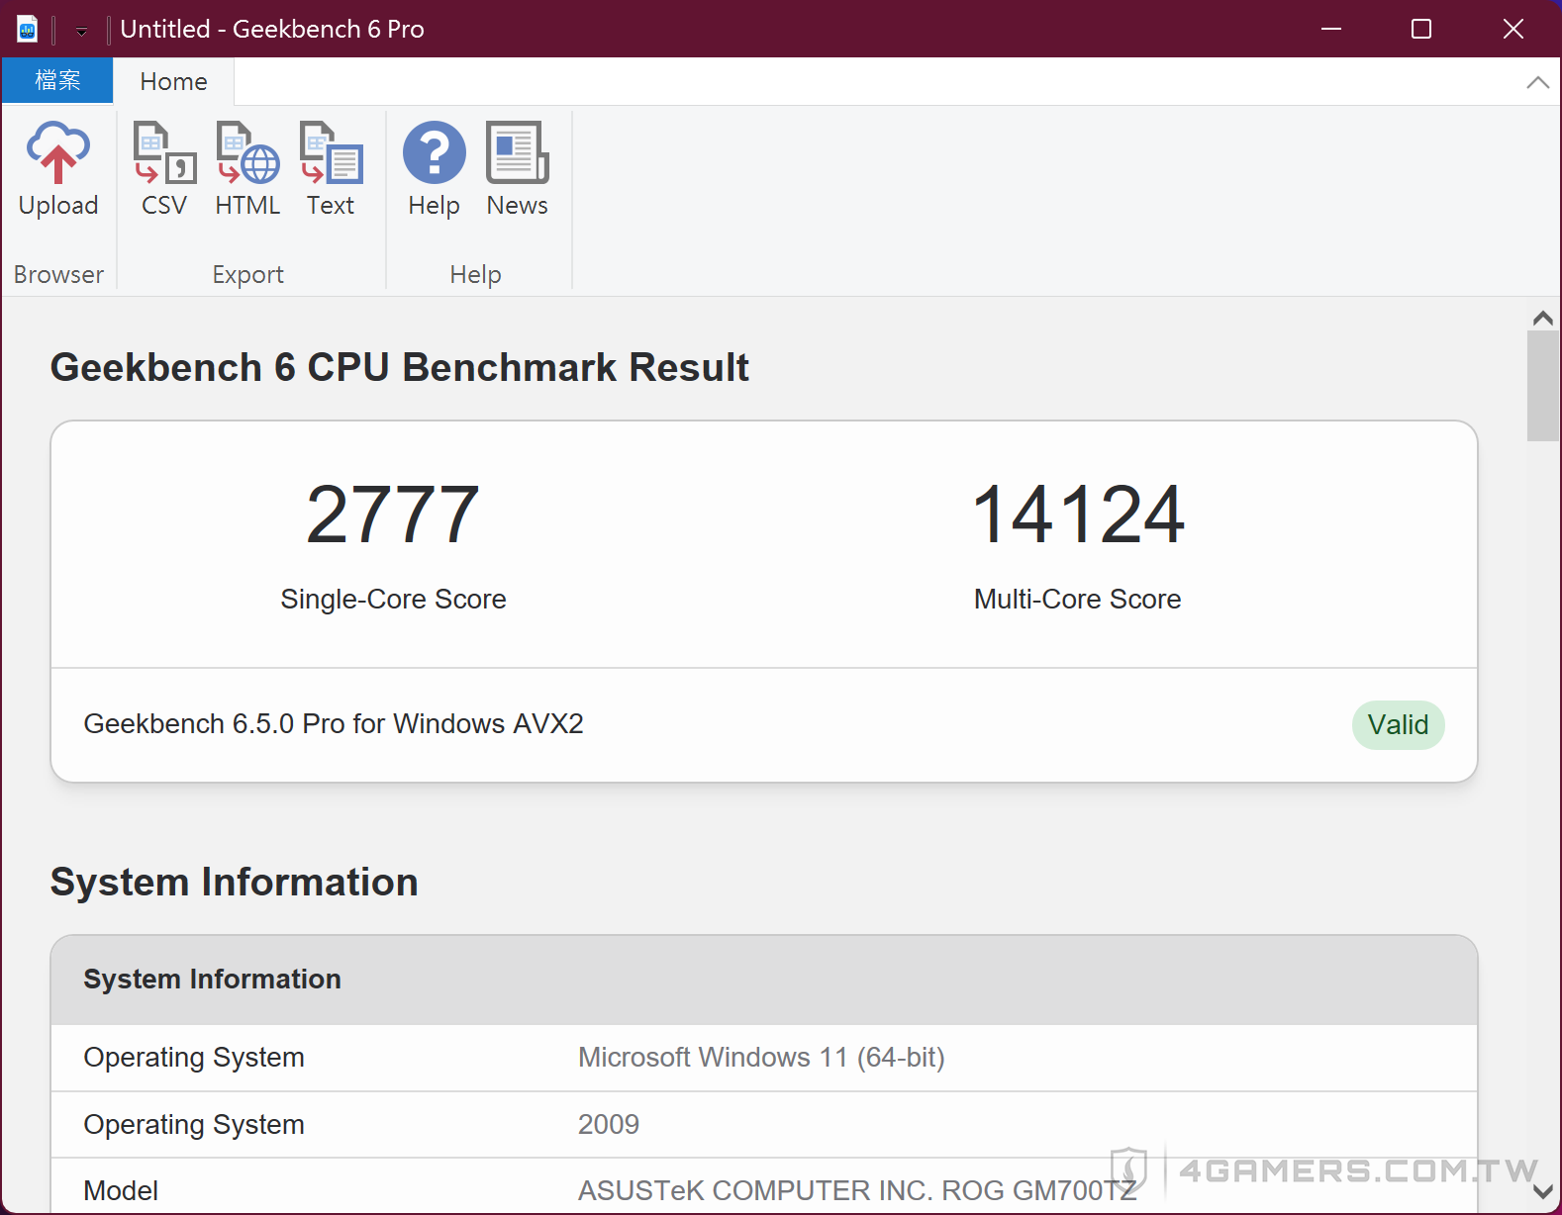Image resolution: width=1562 pixels, height=1215 pixels.
Task: Export the results as HTML
Action: [247, 169]
